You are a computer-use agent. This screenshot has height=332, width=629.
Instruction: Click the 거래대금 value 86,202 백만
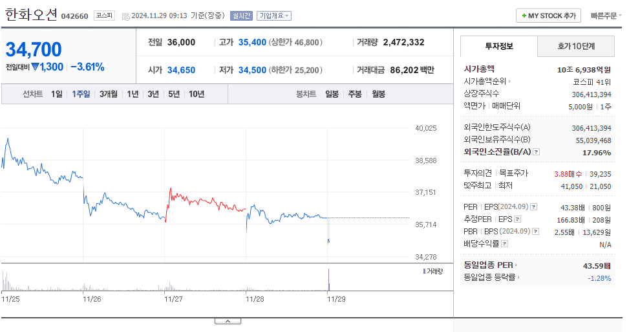(x=412, y=70)
